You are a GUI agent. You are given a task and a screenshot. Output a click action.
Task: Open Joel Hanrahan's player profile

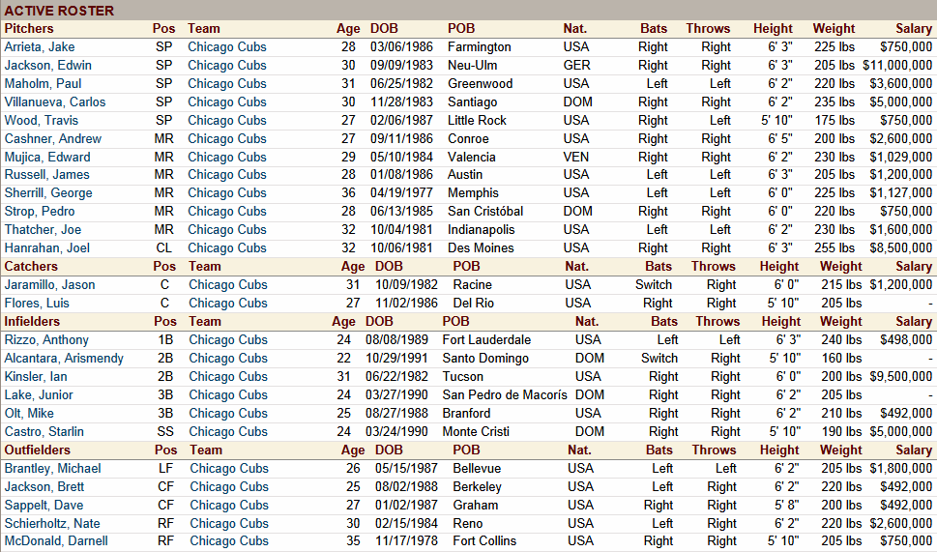tap(46, 247)
